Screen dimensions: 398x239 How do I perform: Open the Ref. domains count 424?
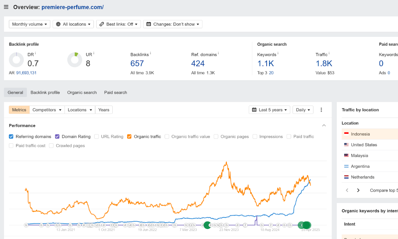198,64
